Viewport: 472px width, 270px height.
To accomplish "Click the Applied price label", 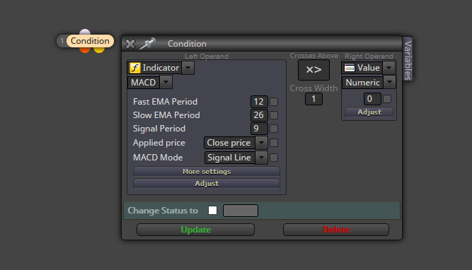I will (x=159, y=143).
